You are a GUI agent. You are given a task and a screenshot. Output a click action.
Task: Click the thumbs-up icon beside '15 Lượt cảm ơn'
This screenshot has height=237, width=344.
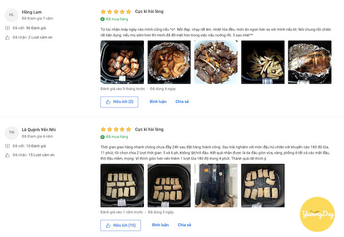point(7,156)
